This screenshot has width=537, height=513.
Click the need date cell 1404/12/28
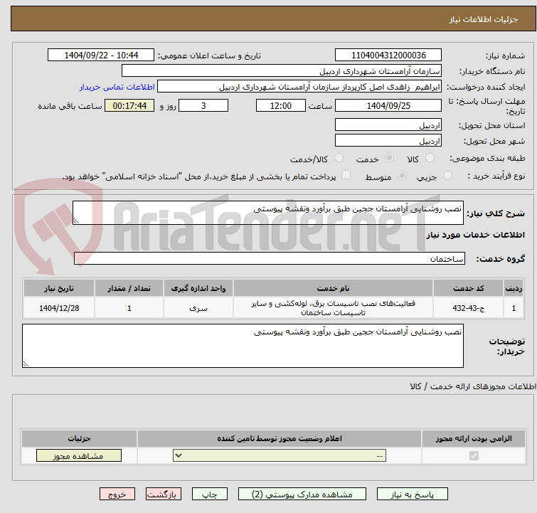pos(59,308)
